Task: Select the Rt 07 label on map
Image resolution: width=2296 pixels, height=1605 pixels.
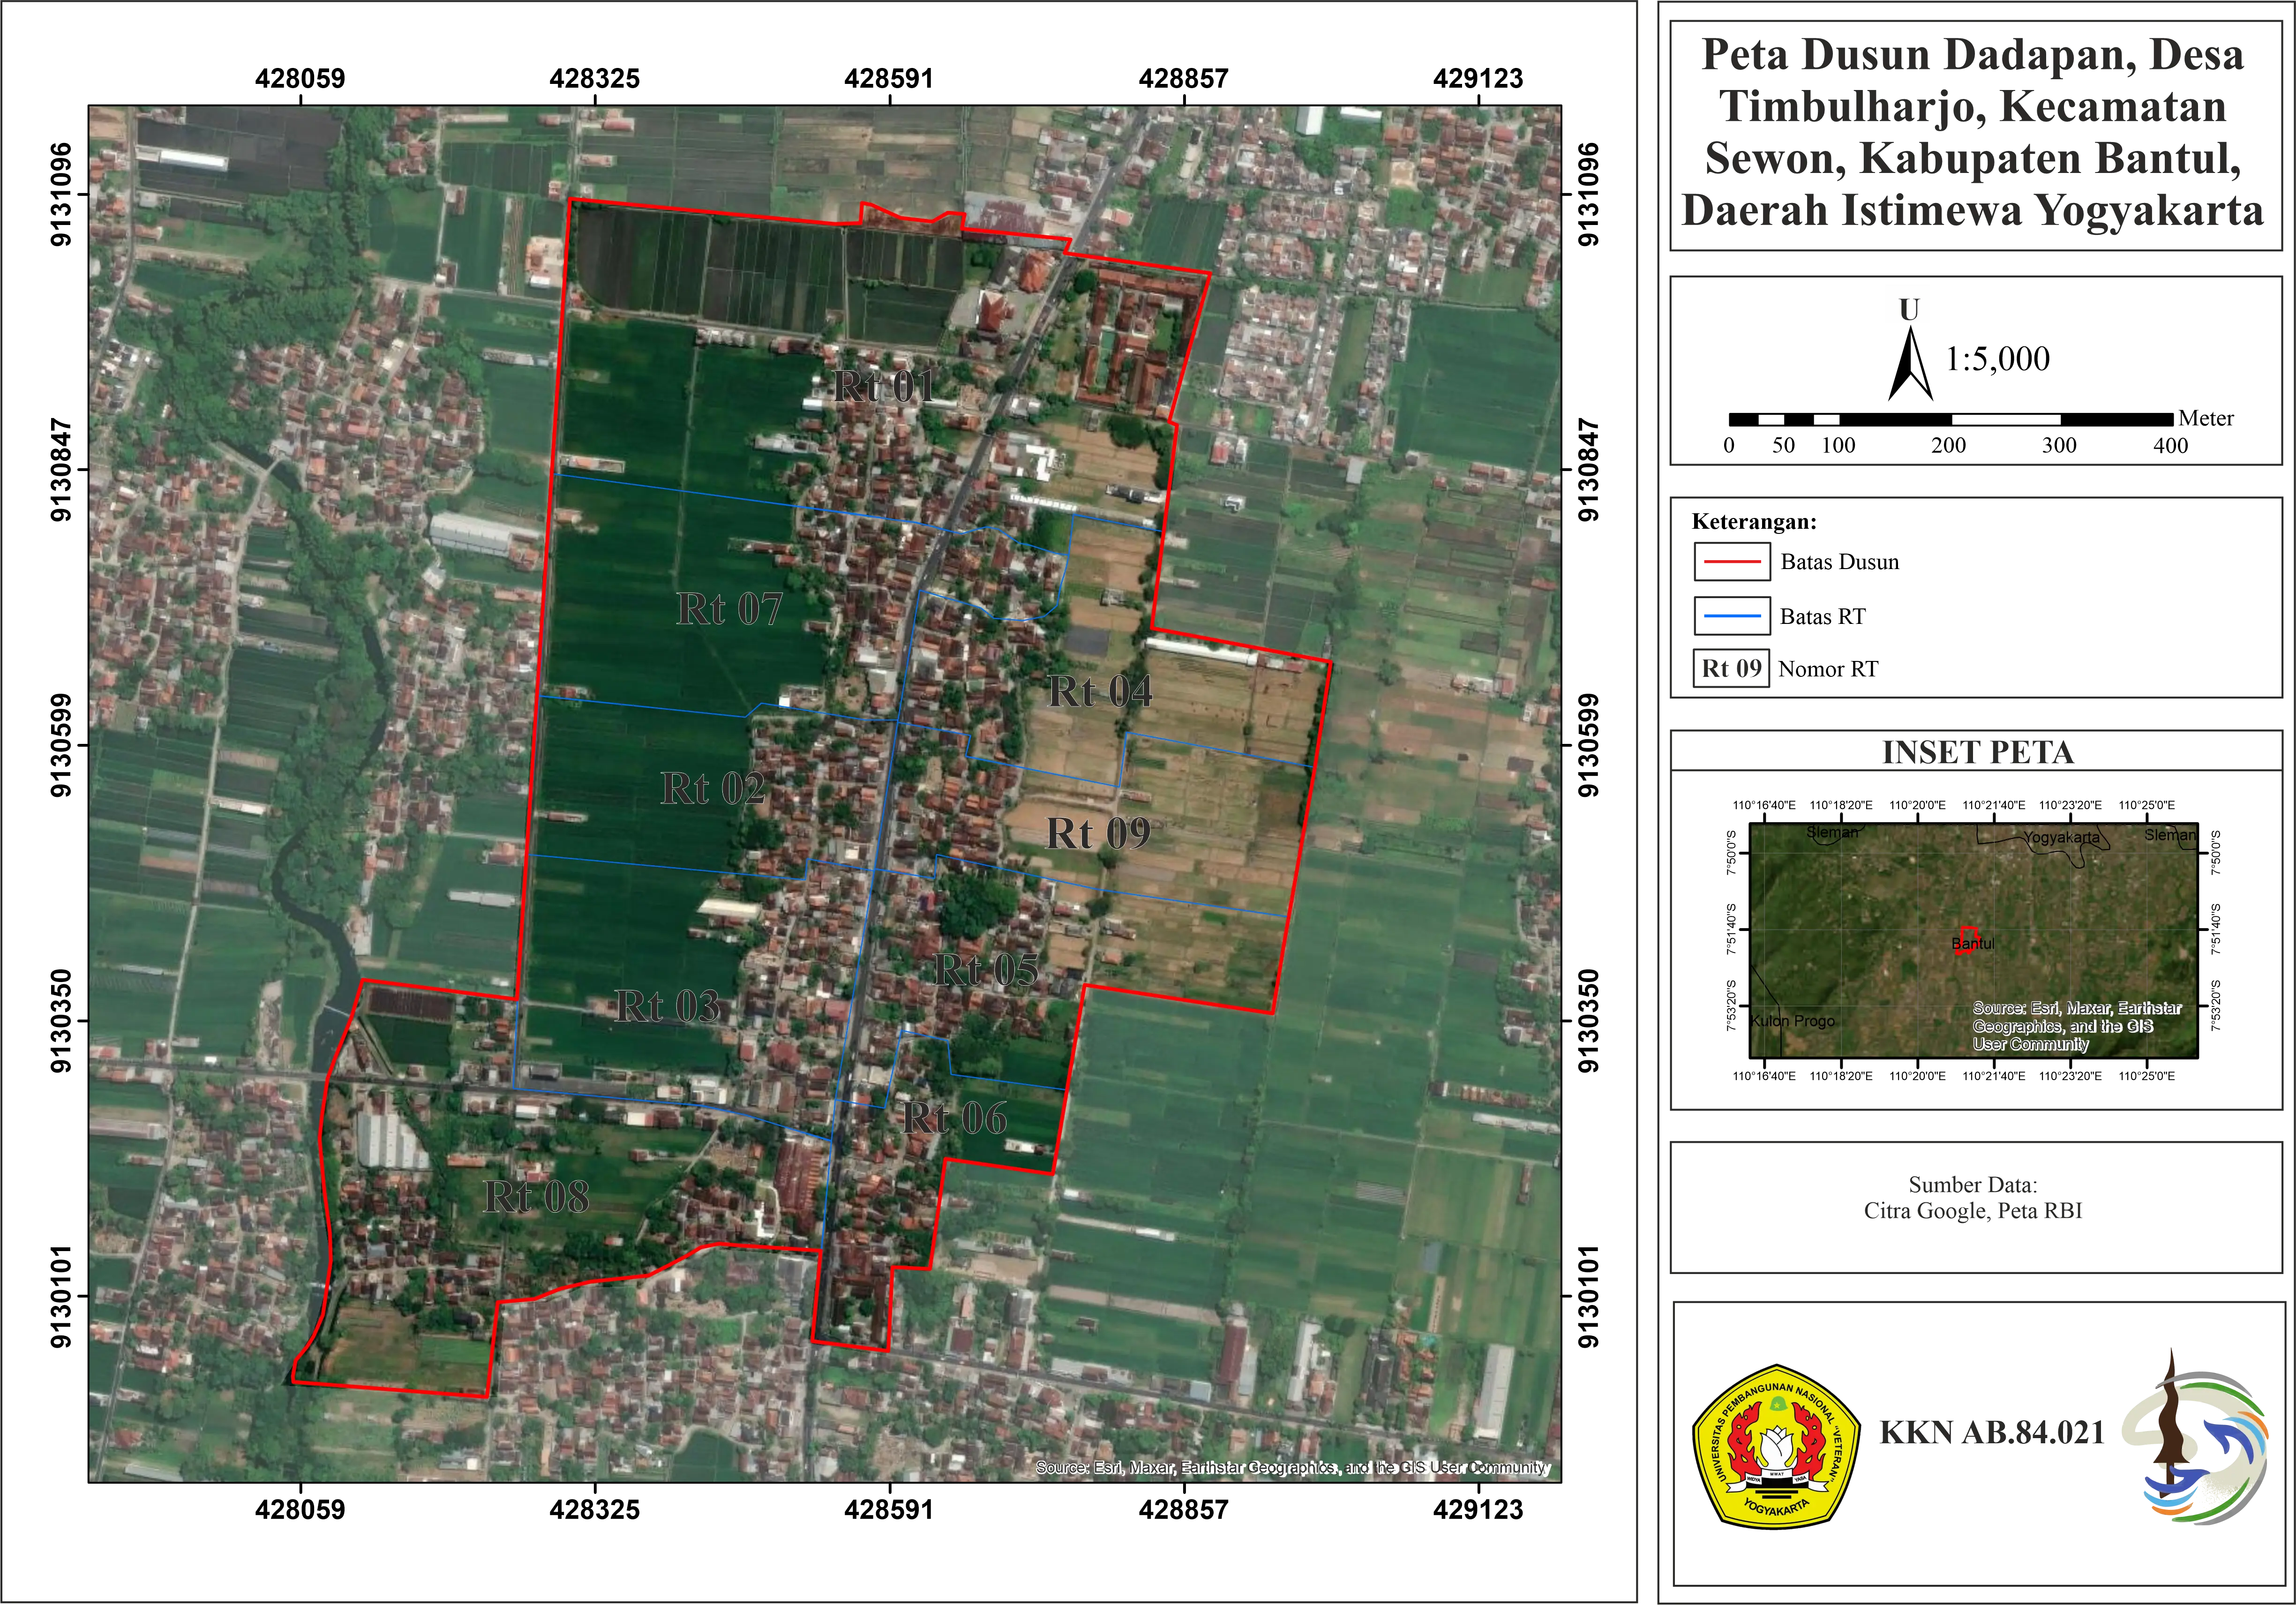Action: (729, 609)
